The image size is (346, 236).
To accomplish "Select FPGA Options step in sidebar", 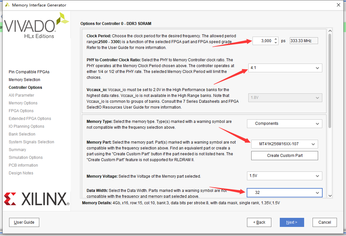I will coord(21,111).
